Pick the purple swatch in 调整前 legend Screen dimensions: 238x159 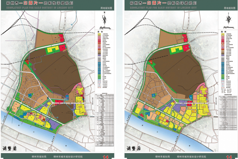[x=99, y=55]
